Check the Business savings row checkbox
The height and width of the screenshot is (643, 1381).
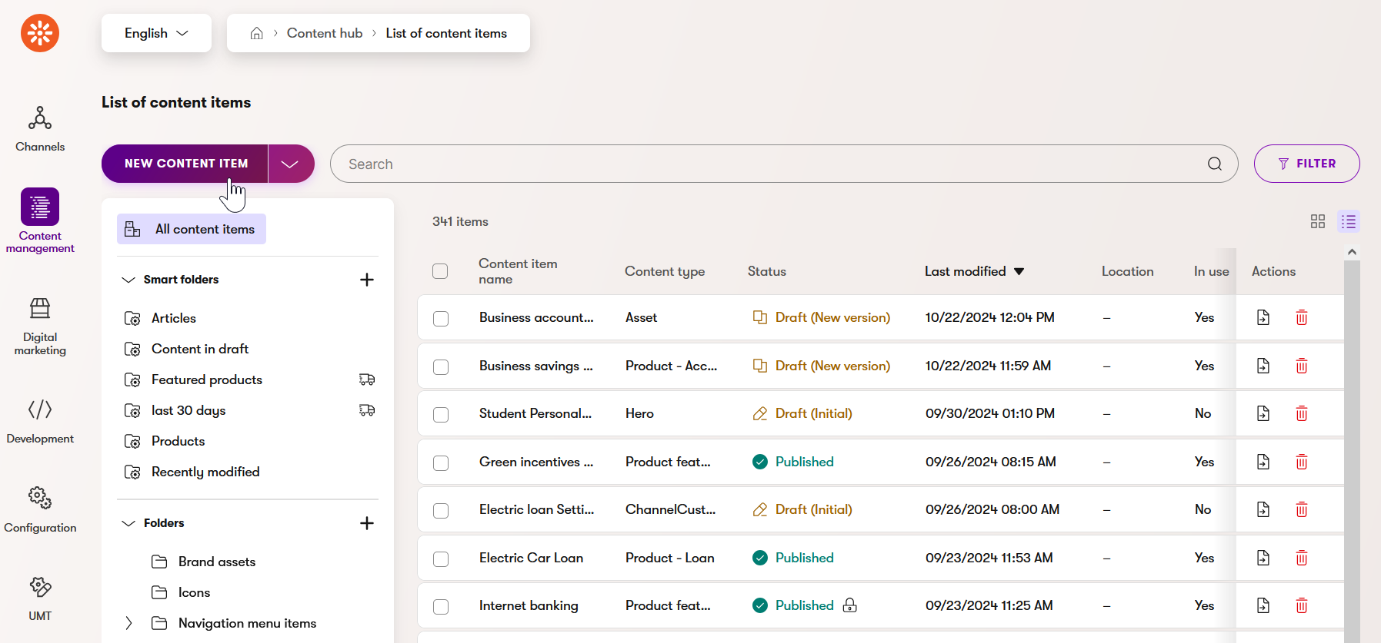click(441, 366)
